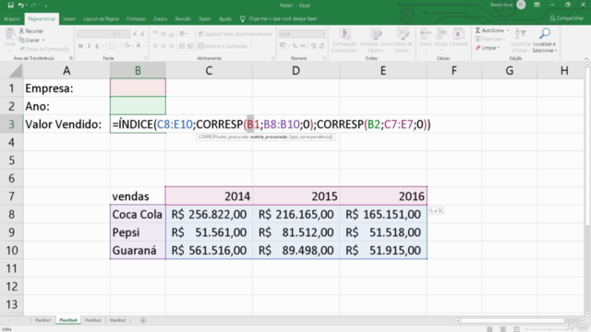The height and width of the screenshot is (332, 591).
Task: Click Excluir cells icon in Células group
Action: 441,34
